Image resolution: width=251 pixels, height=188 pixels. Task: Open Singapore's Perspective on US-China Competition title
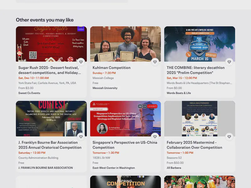click(x=125, y=145)
